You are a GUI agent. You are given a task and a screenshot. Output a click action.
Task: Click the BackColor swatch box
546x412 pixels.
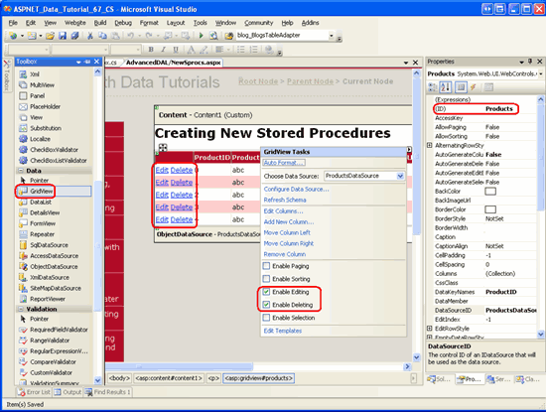click(490, 192)
